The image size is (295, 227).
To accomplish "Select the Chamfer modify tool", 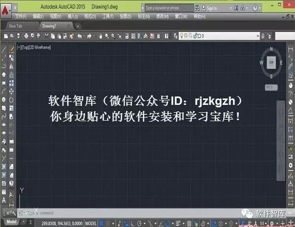I will (11, 166).
